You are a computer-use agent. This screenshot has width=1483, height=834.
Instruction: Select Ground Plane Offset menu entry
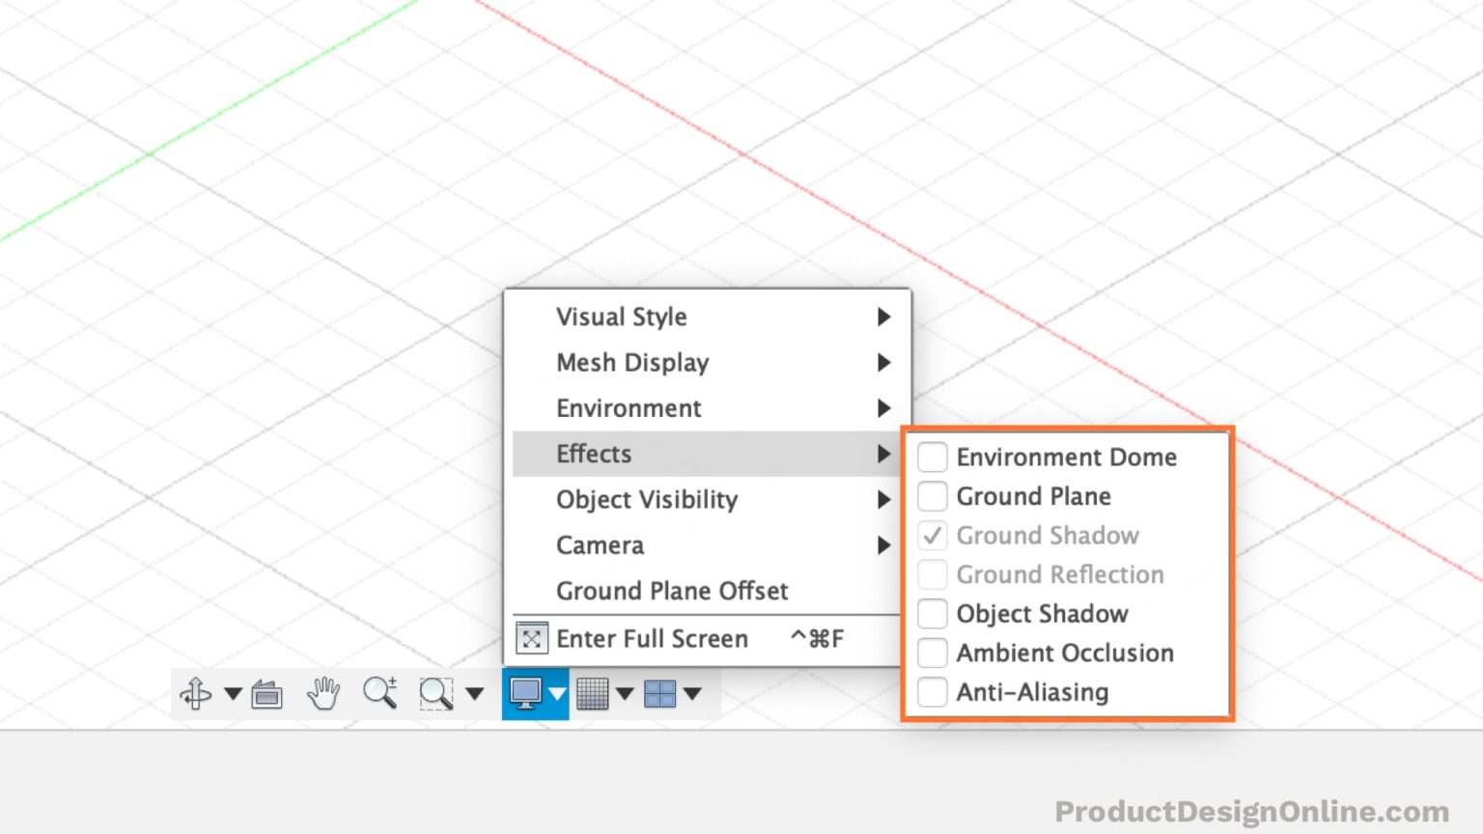click(672, 591)
